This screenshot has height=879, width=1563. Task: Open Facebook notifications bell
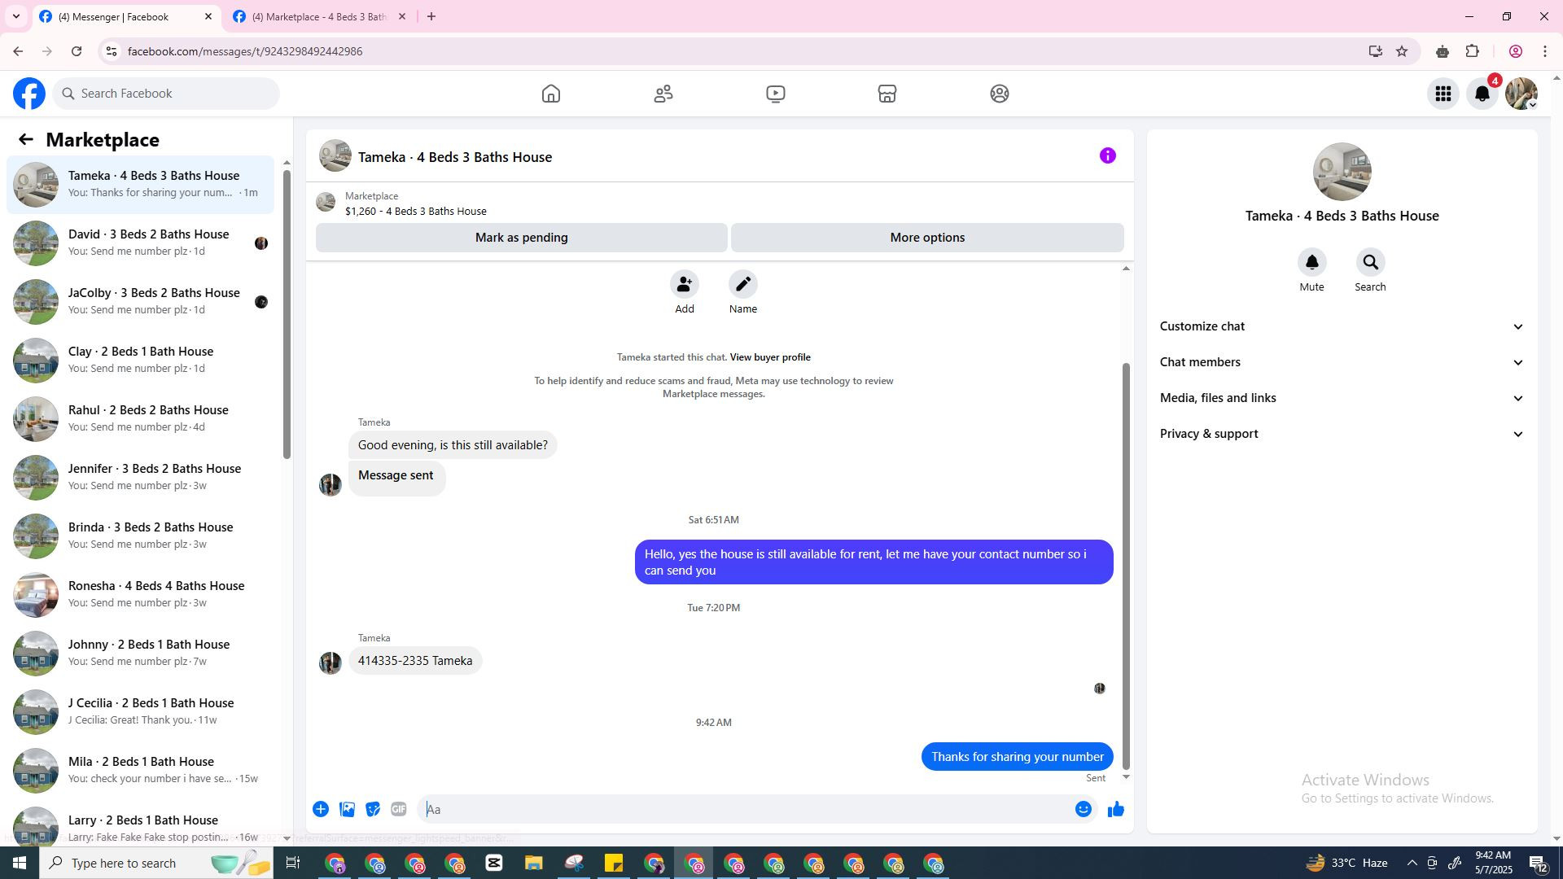pyautogui.click(x=1482, y=94)
